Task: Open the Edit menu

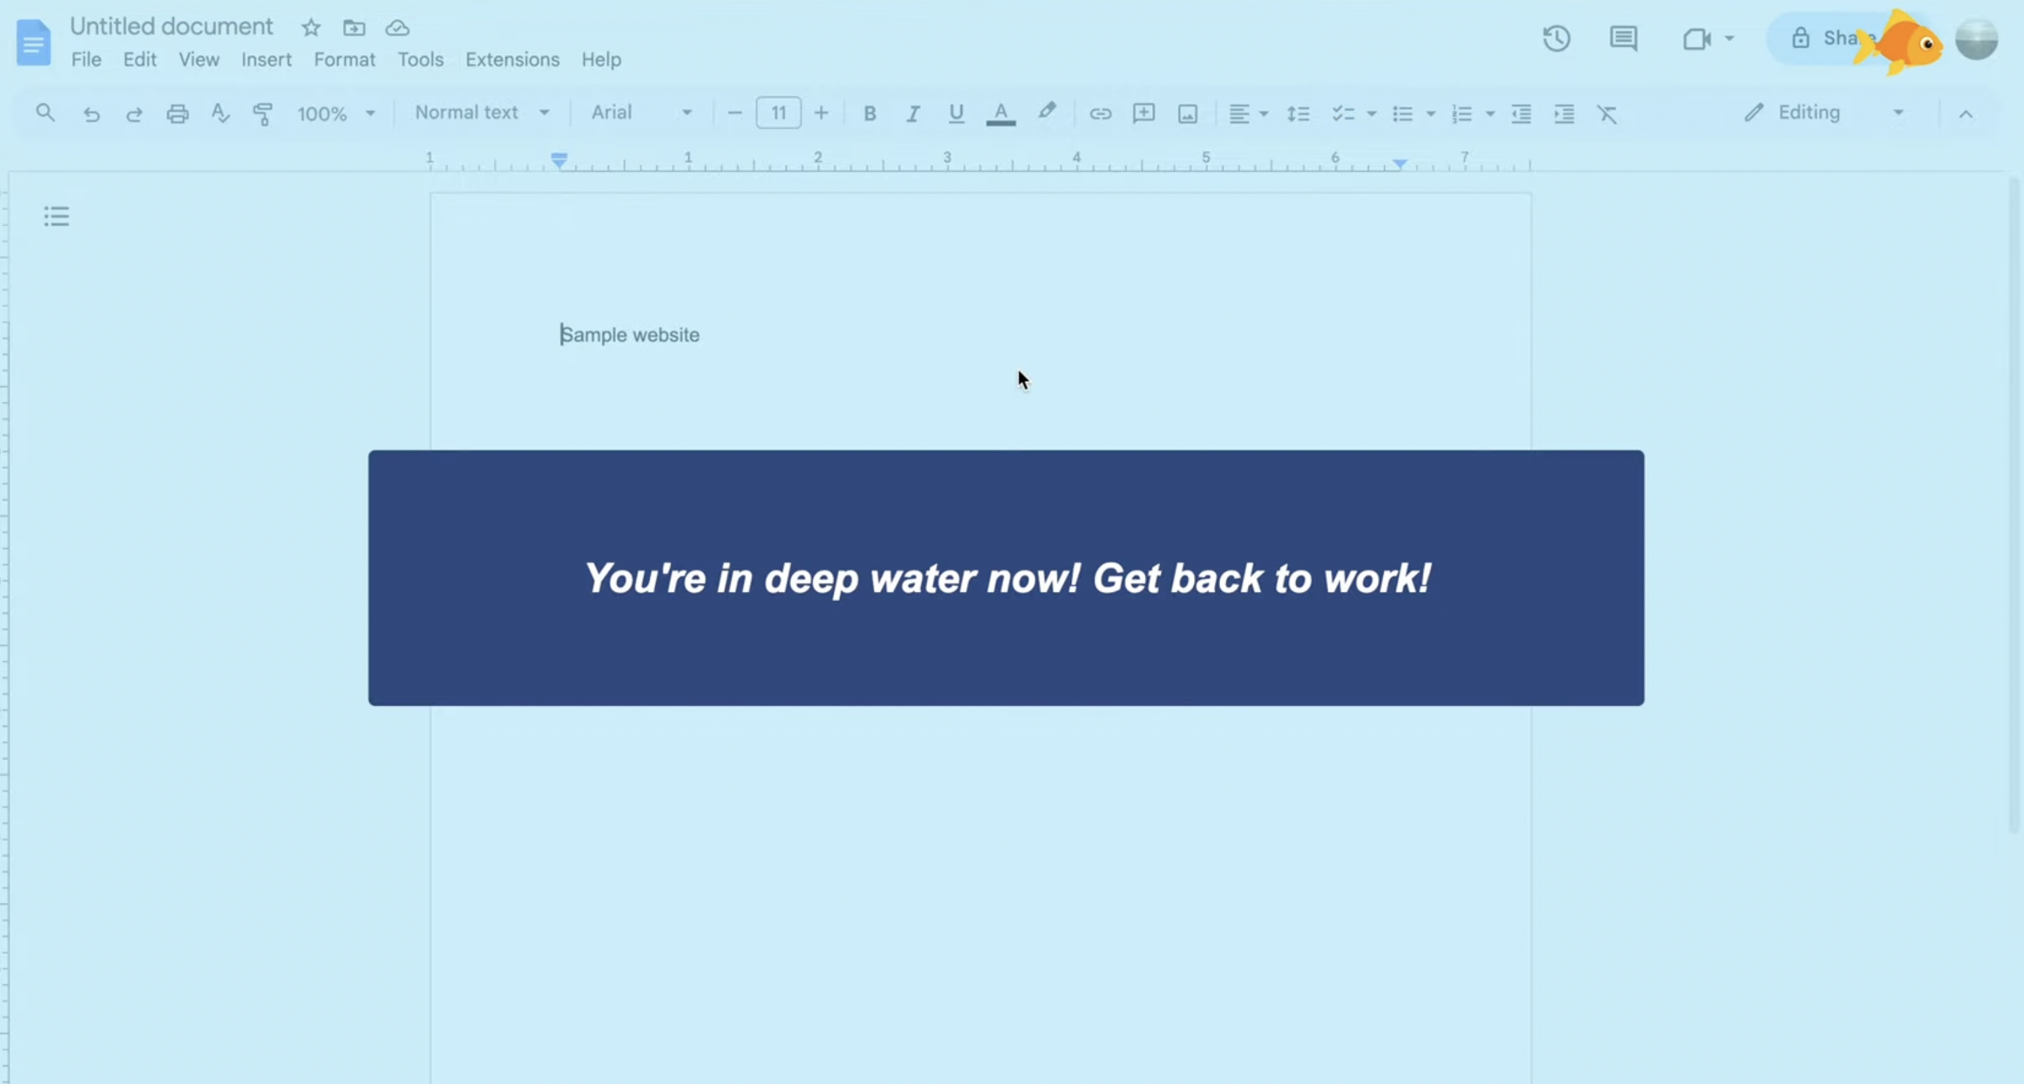Action: [x=139, y=60]
